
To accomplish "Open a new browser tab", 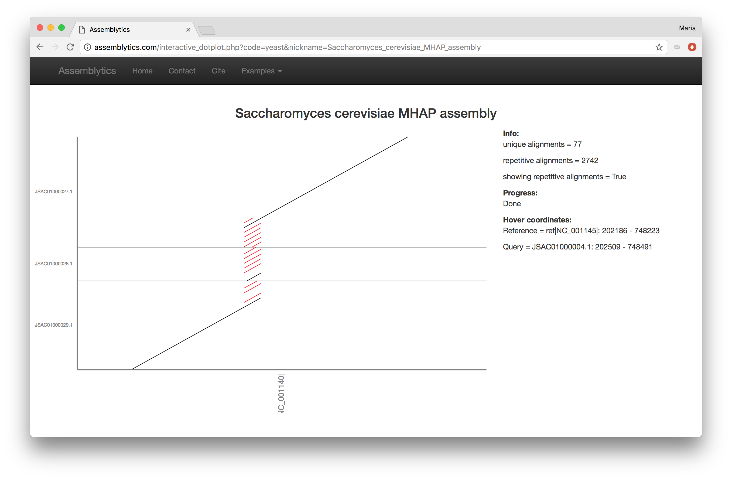I will pos(207,30).
